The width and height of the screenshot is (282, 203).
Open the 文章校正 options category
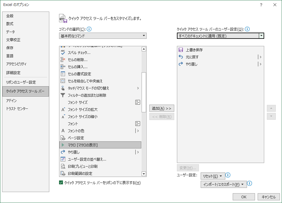26,40
